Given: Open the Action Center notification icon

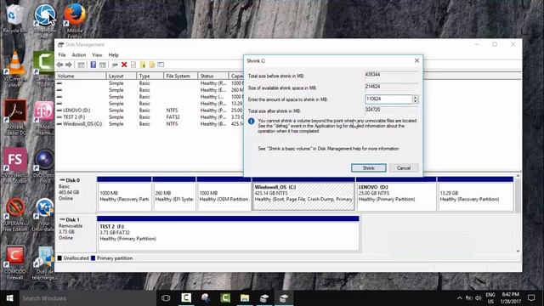Looking at the screenshot, I should 531,298.
